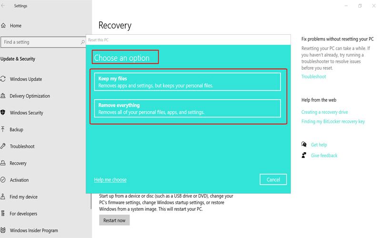The image size is (381, 238).
Task: Click the Restart now button
Action: coord(114,220)
